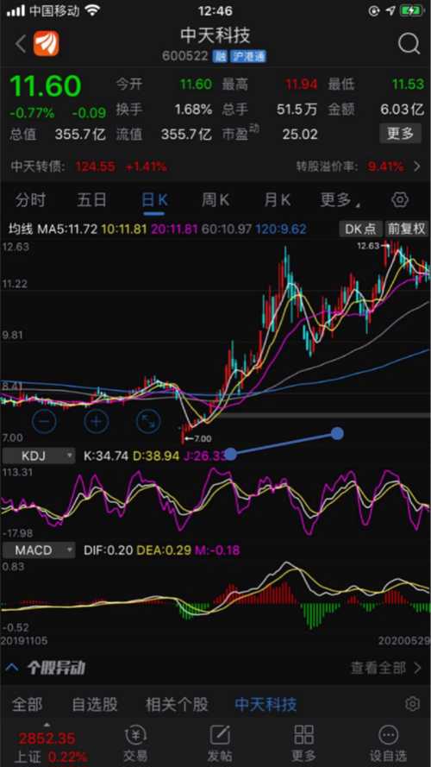The width and height of the screenshot is (431, 767).
Task: Tap the 沪港通 badge
Action: coord(248,56)
